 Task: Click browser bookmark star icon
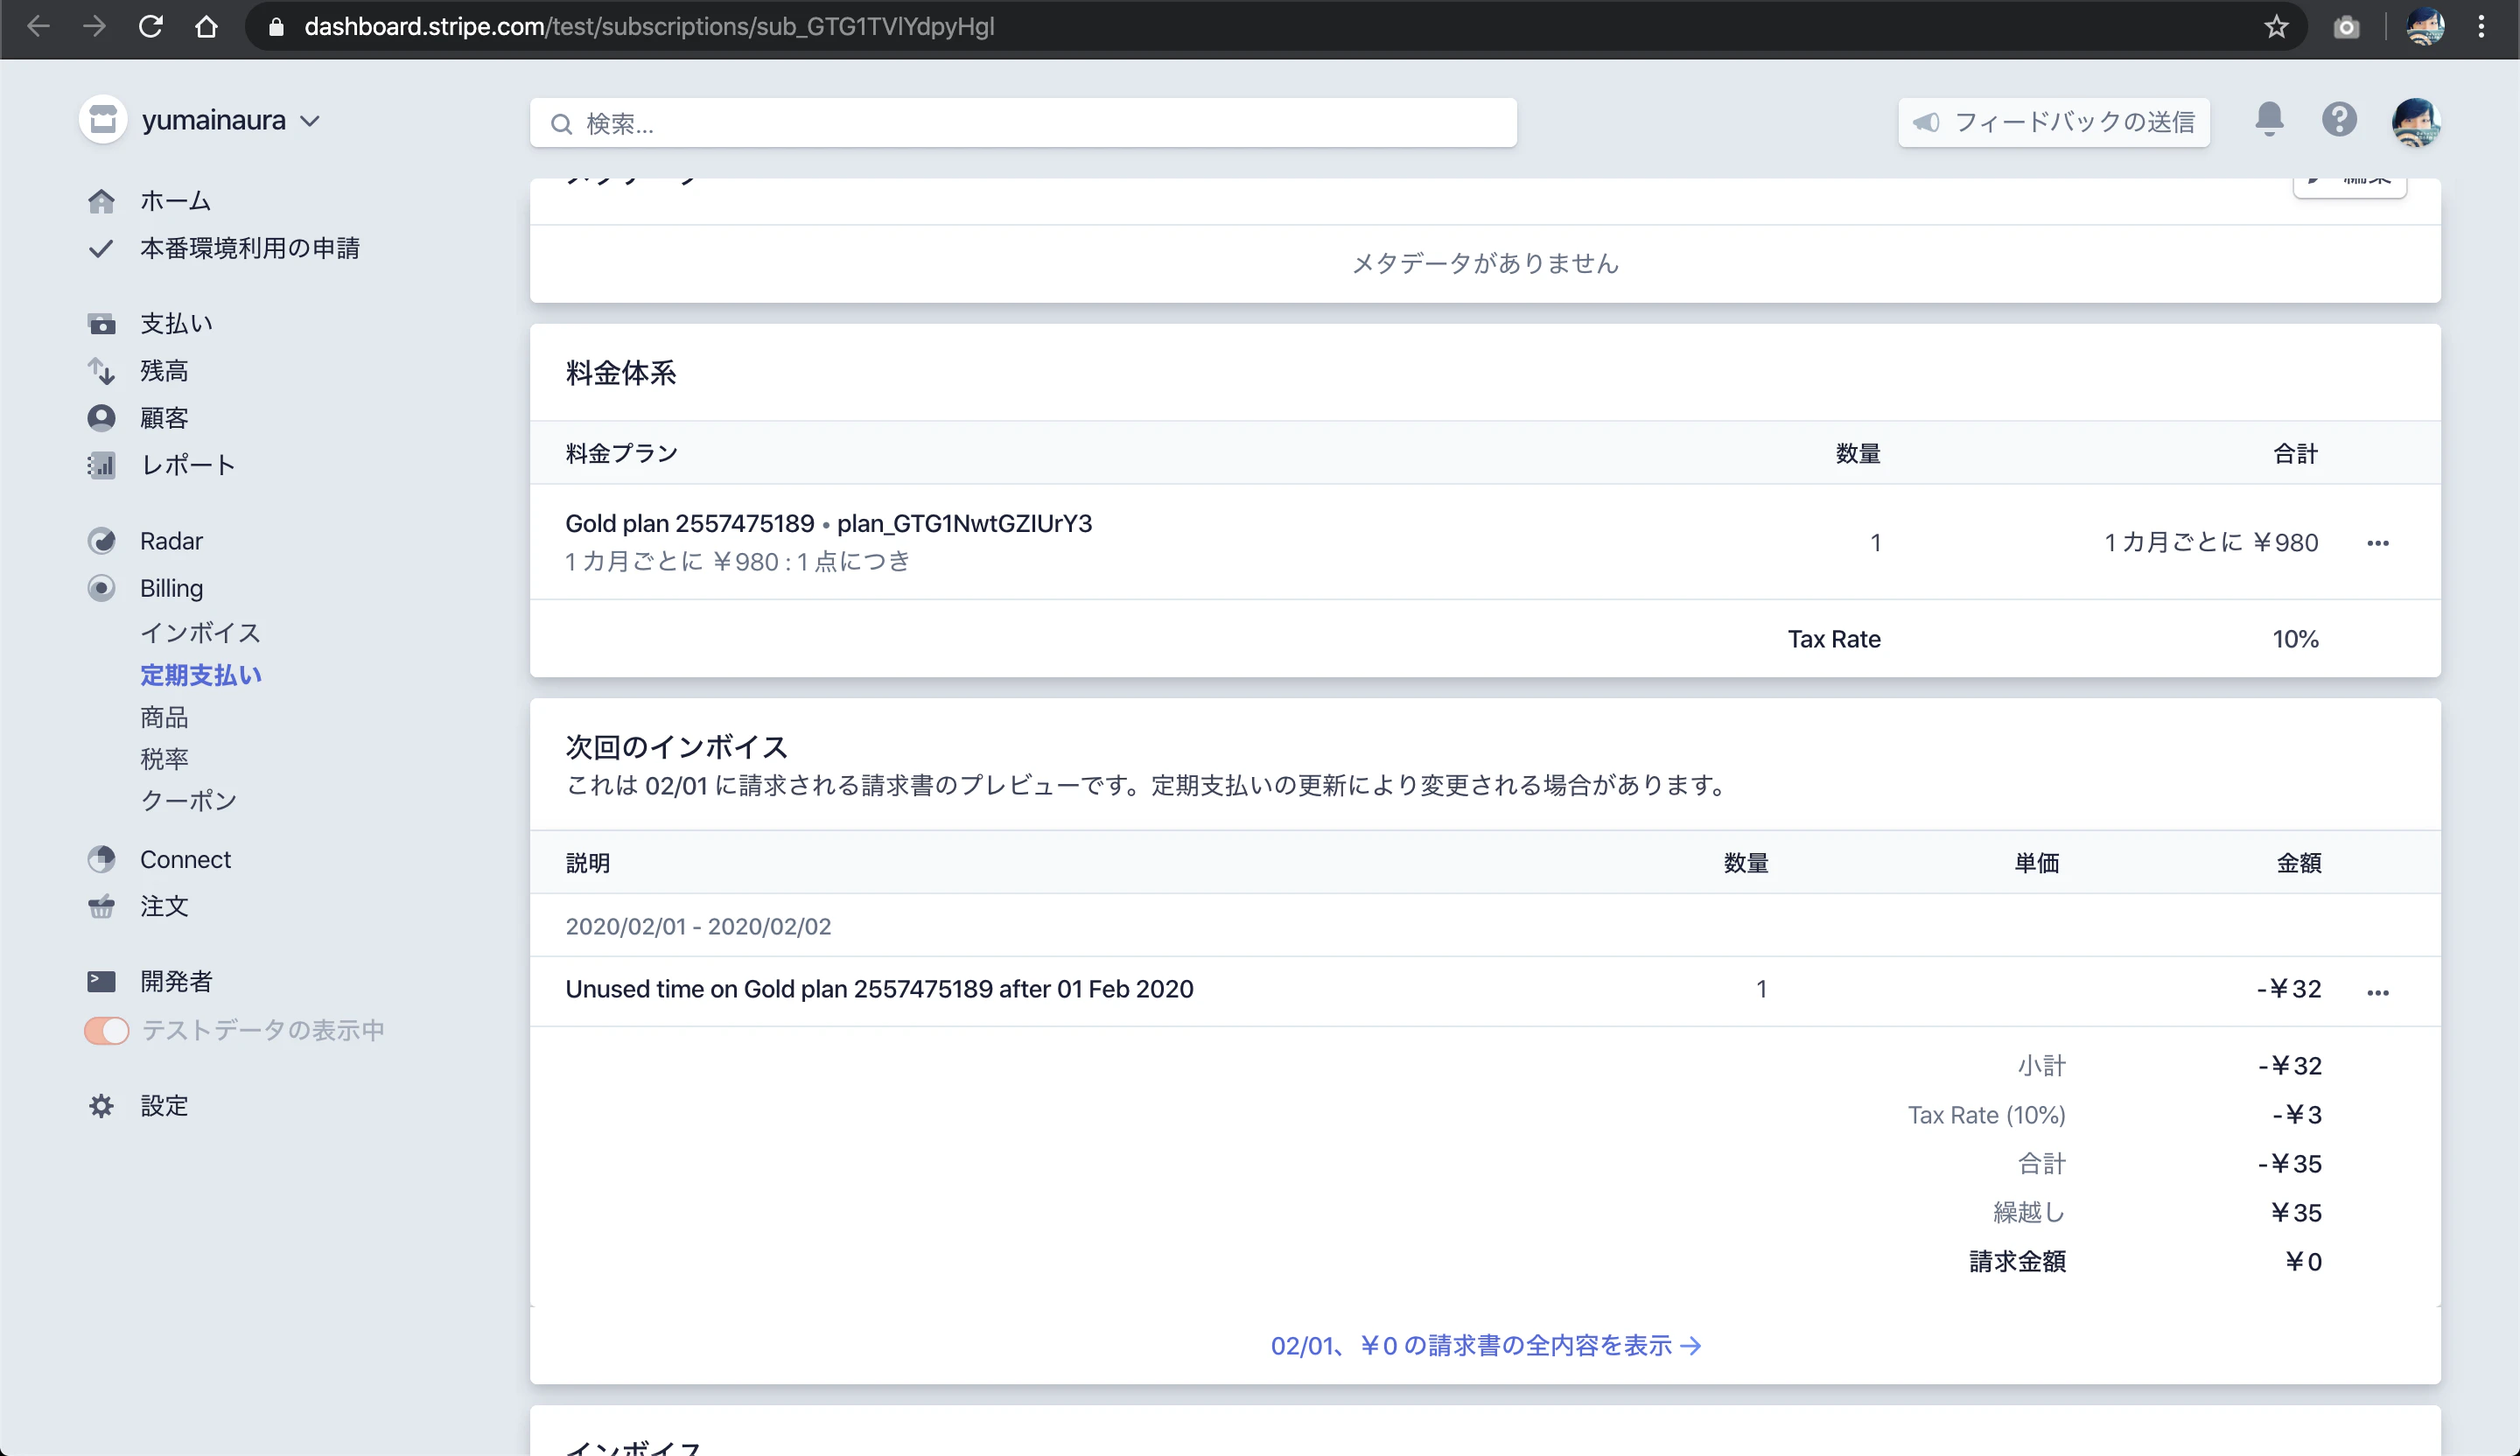point(2277,27)
